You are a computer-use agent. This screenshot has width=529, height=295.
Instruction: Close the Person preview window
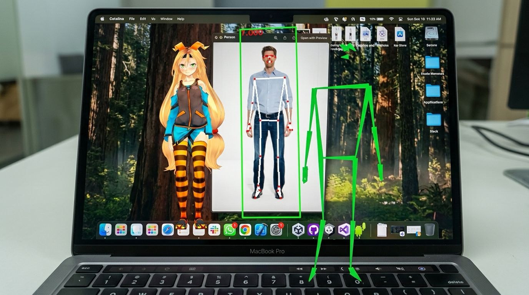click(x=216, y=38)
